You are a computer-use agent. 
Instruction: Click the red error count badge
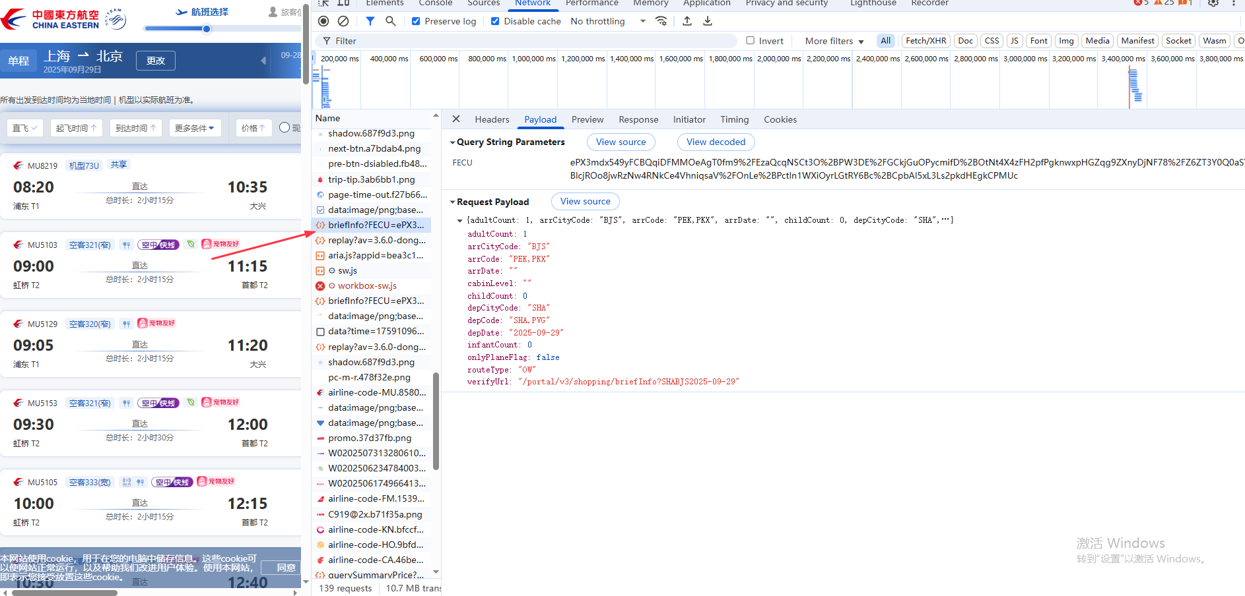[x=1141, y=3]
